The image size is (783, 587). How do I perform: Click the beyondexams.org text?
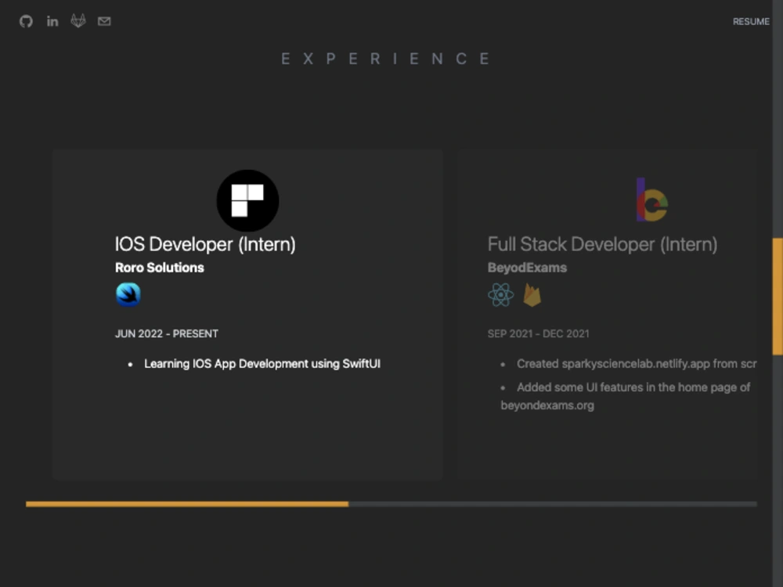click(547, 405)
